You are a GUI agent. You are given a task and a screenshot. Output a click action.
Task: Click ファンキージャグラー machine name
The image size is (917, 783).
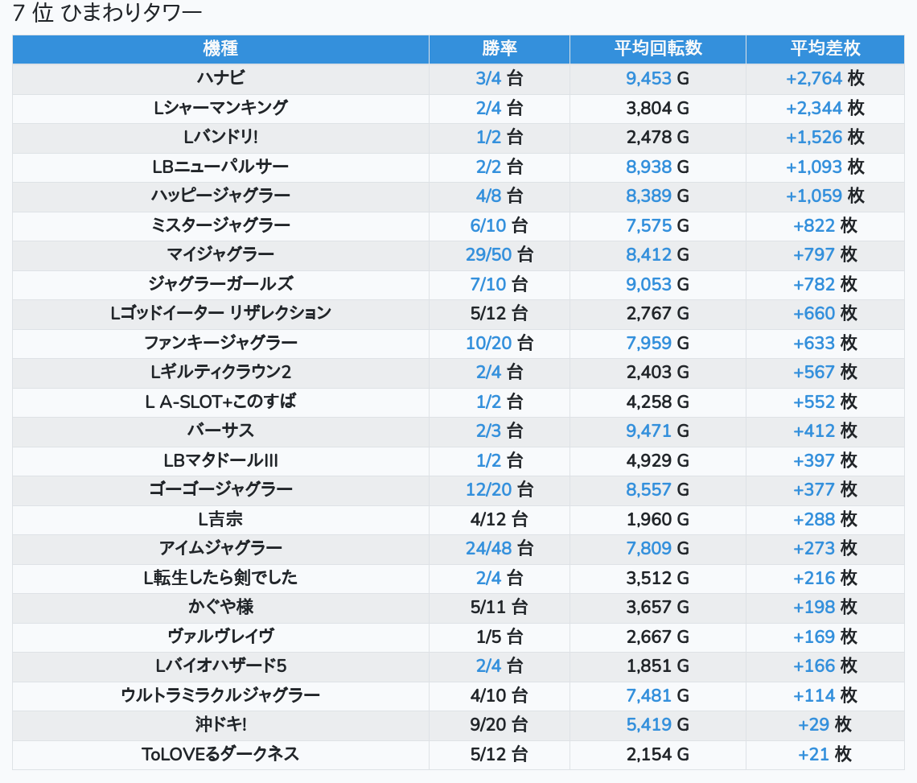pyautogui.click(x=220, y=343)
